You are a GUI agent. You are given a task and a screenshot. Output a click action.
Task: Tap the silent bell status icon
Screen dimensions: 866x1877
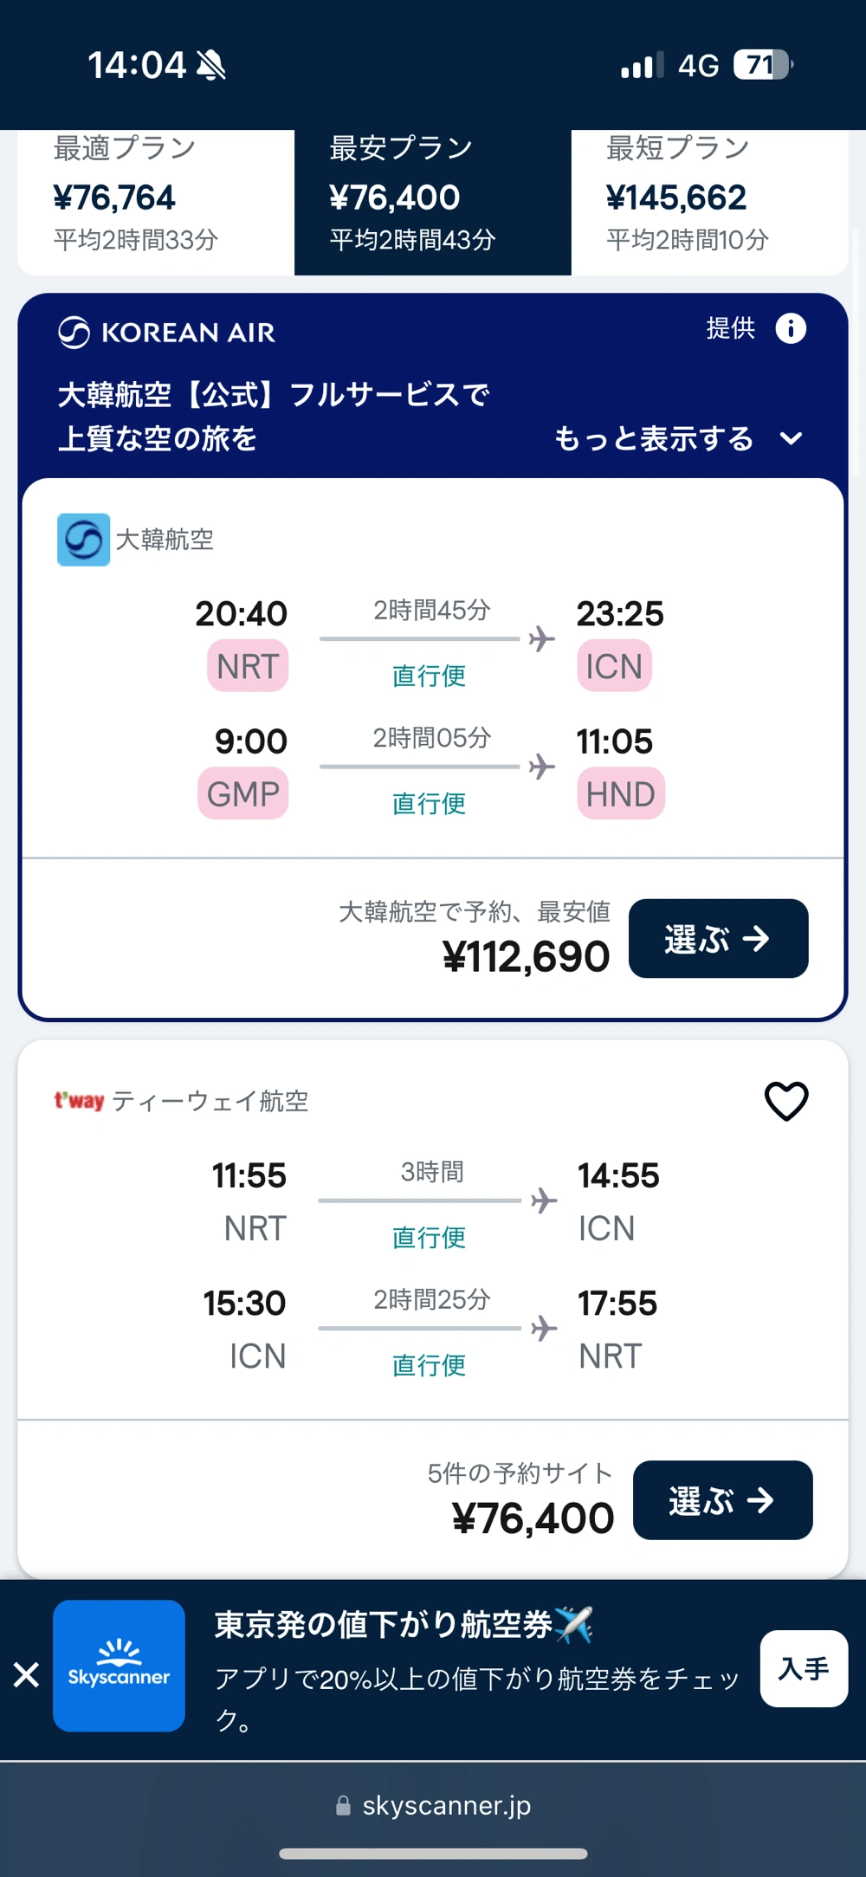point(211,65)
